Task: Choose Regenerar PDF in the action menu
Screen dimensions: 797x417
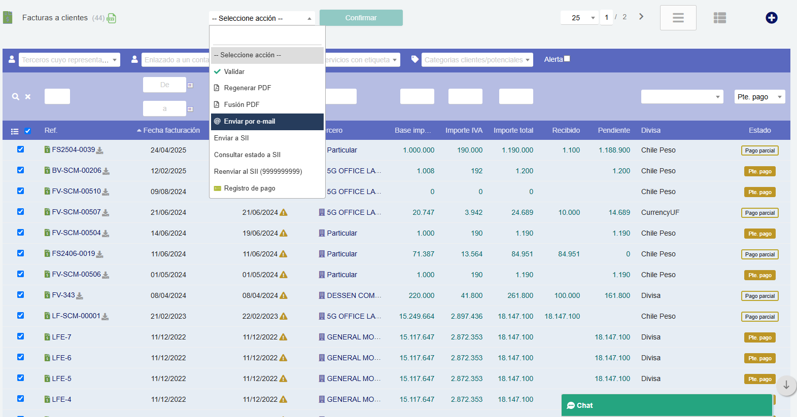Action: pyautogui.click(x=248, y=88)
